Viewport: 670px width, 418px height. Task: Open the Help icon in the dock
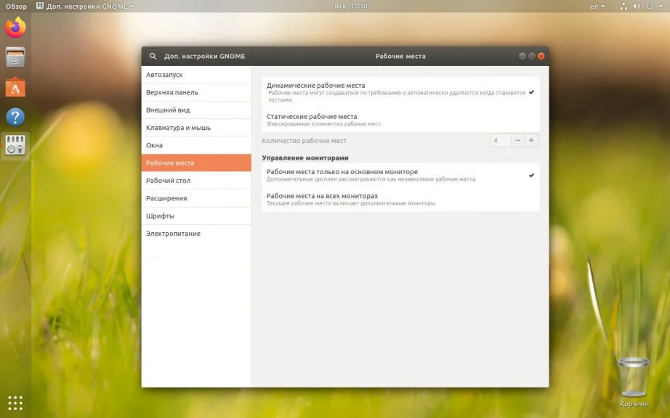[x=15, y=117]
